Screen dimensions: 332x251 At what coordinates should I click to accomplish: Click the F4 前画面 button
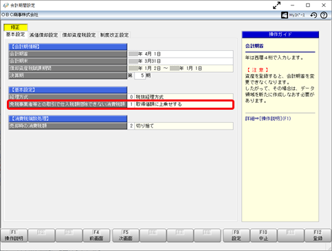pos(96,235)
